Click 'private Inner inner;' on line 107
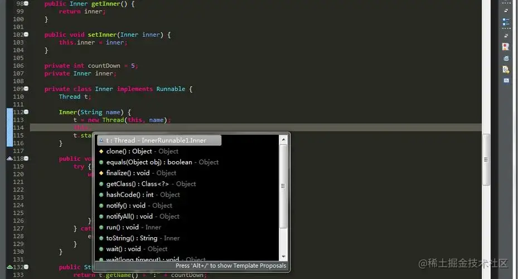 coord(80,74)
